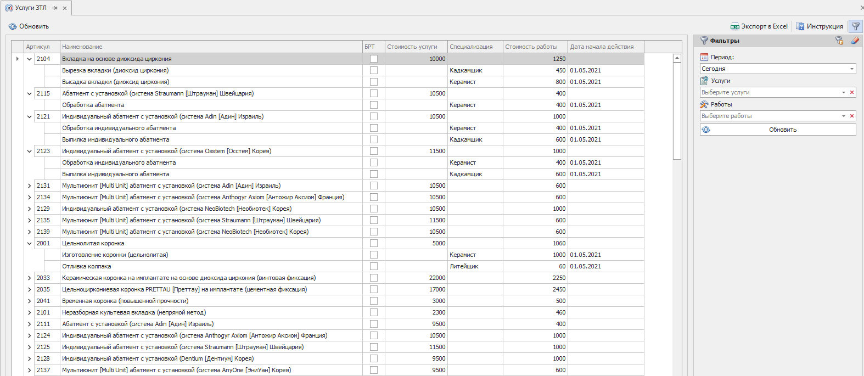Toggle the filter panel funnel icon
This screenshot has width=864, height=376.
(855, 26)
